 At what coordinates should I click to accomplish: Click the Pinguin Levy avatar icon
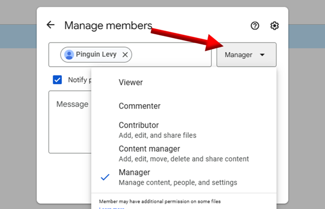pyautogui.click(x=69, y=55)
